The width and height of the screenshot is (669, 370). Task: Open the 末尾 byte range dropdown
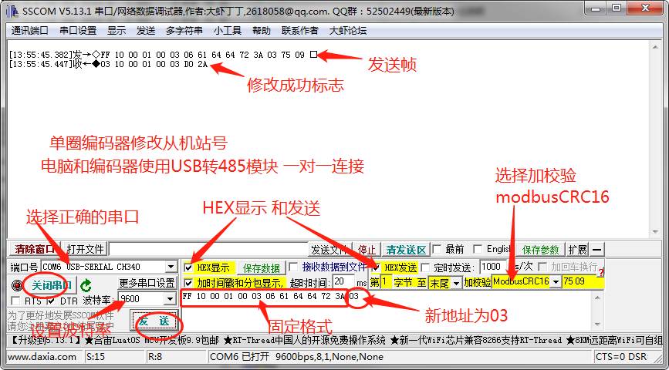point(456,282)
